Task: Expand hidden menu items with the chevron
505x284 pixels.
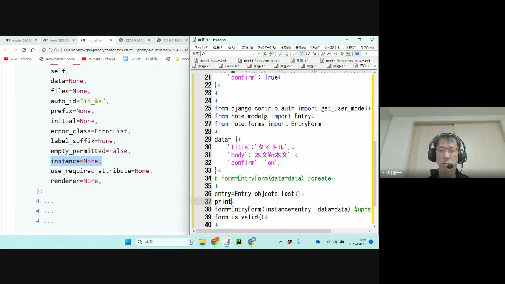Action: point(376,47)
